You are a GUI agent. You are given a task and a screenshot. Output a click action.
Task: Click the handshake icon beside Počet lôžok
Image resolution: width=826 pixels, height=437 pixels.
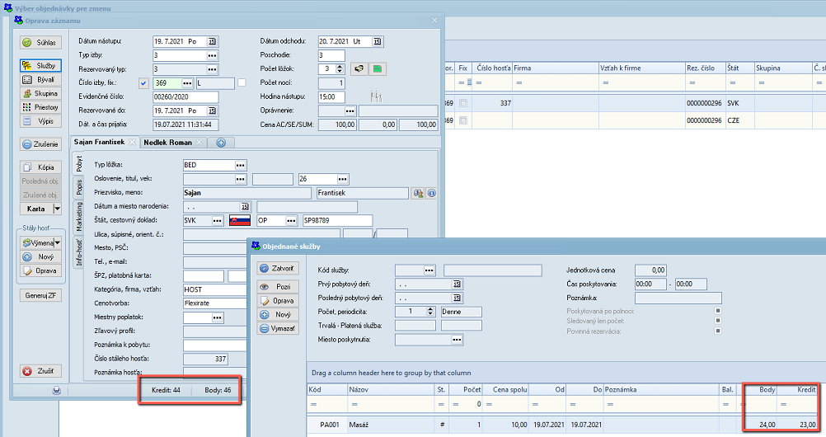(359, 69)
